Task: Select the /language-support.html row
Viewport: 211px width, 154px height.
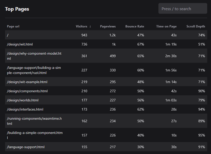Action: pyautogui.click(x=26, y=147)
